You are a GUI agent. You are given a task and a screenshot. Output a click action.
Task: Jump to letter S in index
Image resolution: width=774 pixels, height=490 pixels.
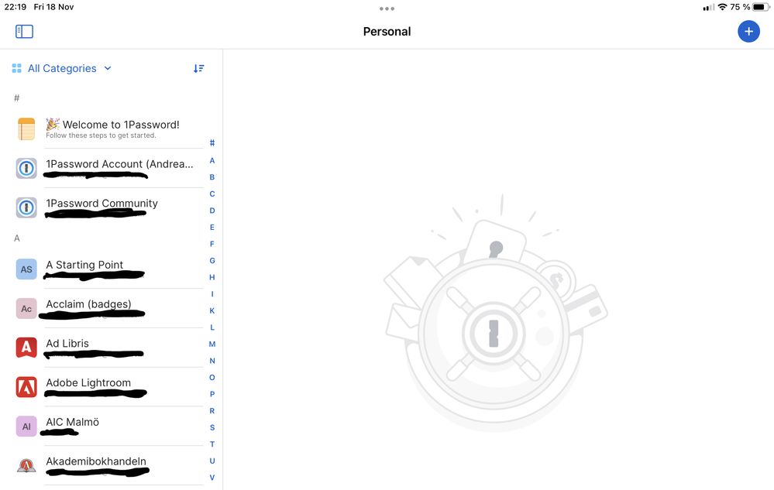tap(212, 427)
